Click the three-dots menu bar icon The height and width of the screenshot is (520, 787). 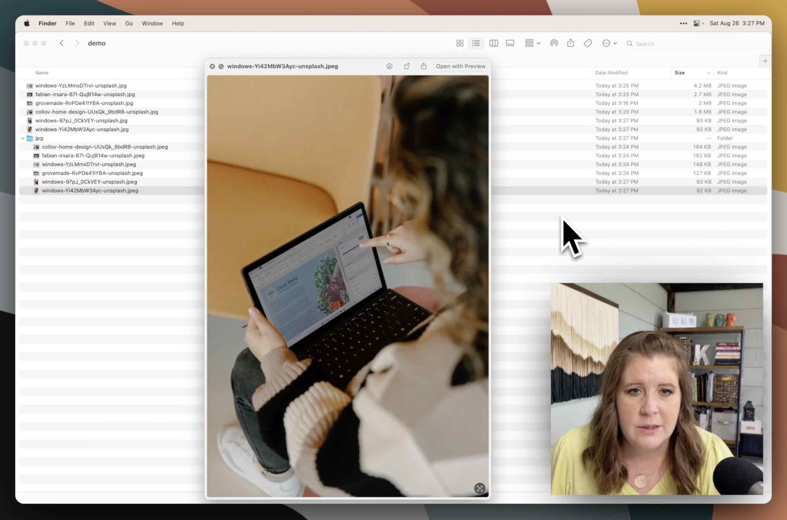[x=683, y=23]
